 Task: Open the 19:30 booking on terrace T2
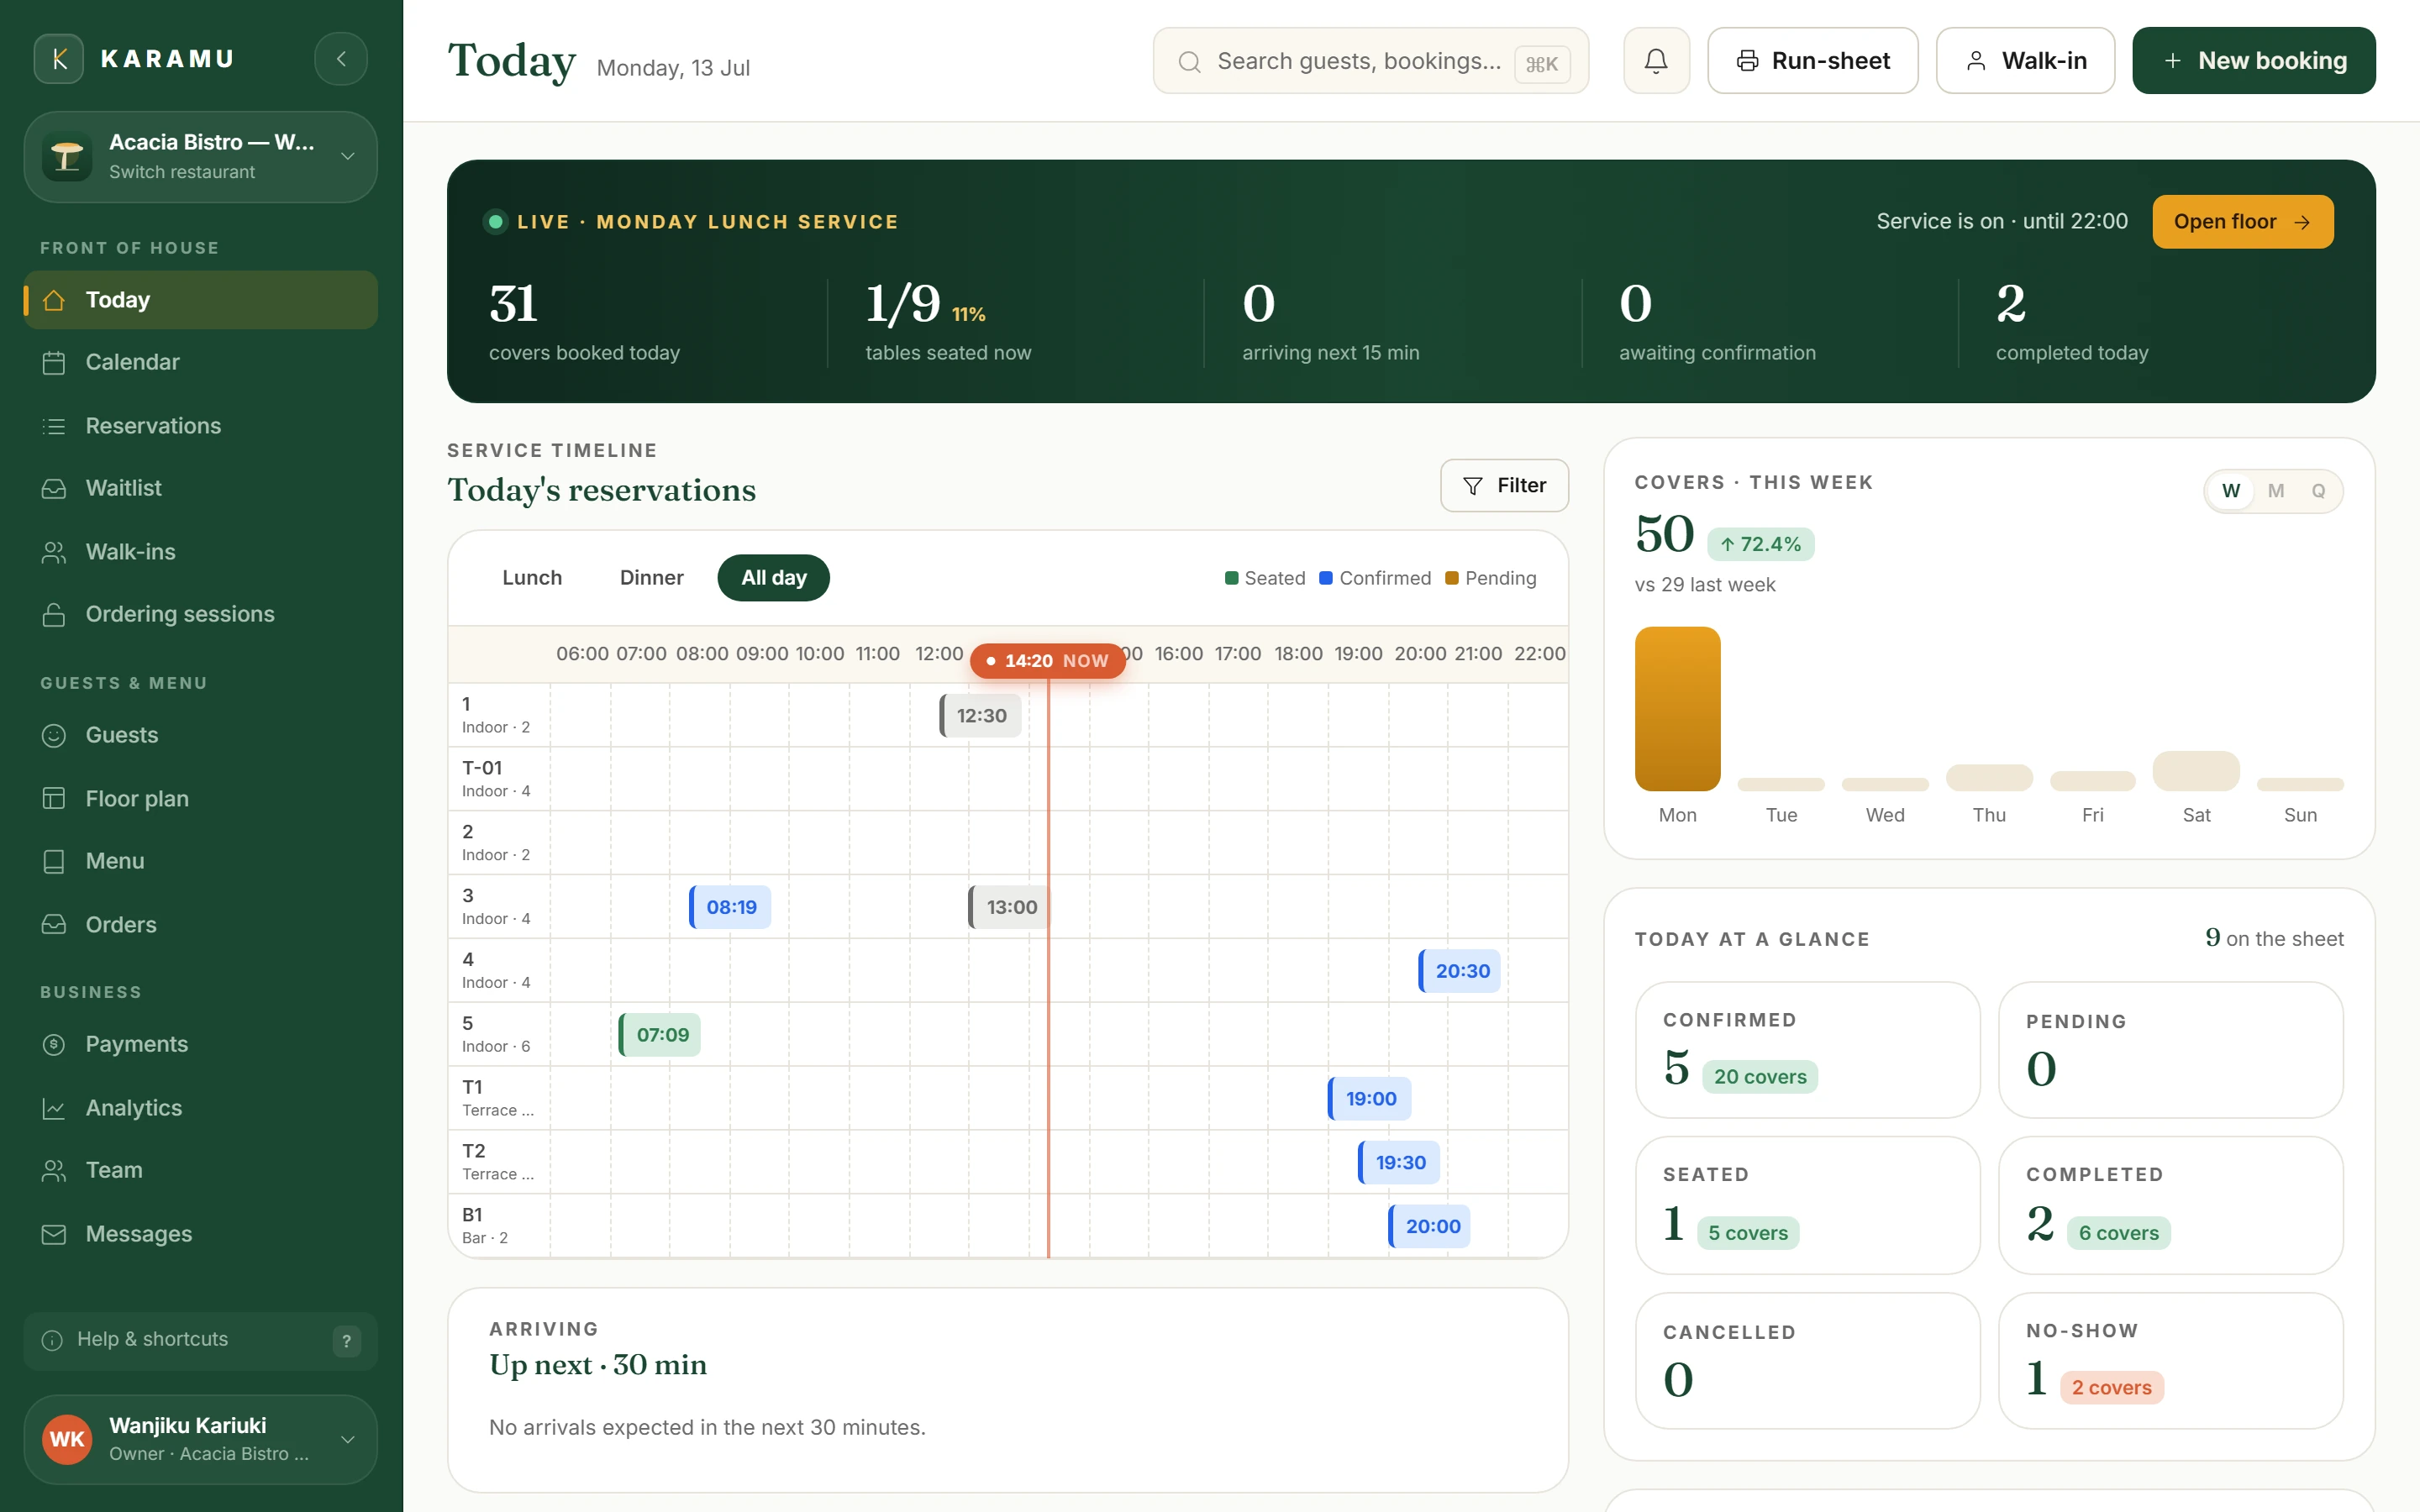[1399, 1163]
